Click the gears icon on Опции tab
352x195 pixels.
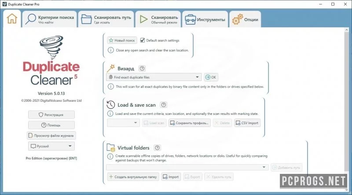pos(238,19)
